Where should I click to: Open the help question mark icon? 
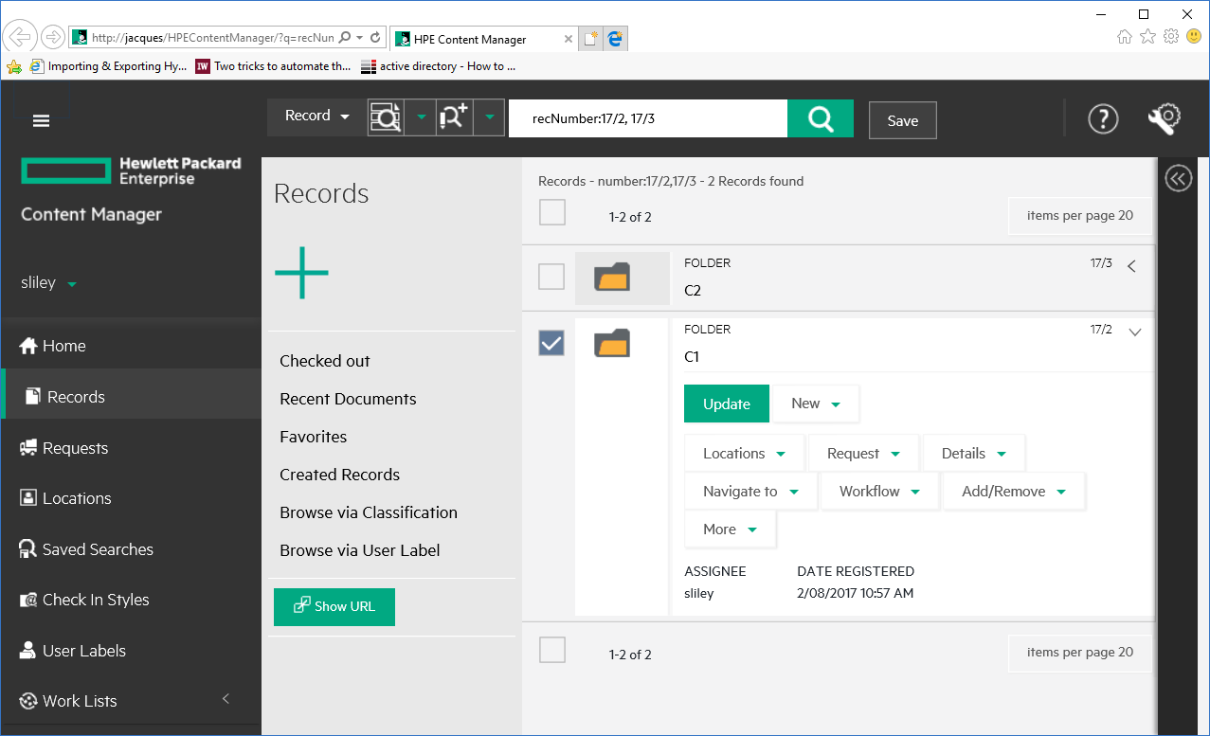[x=1103, y=118]
